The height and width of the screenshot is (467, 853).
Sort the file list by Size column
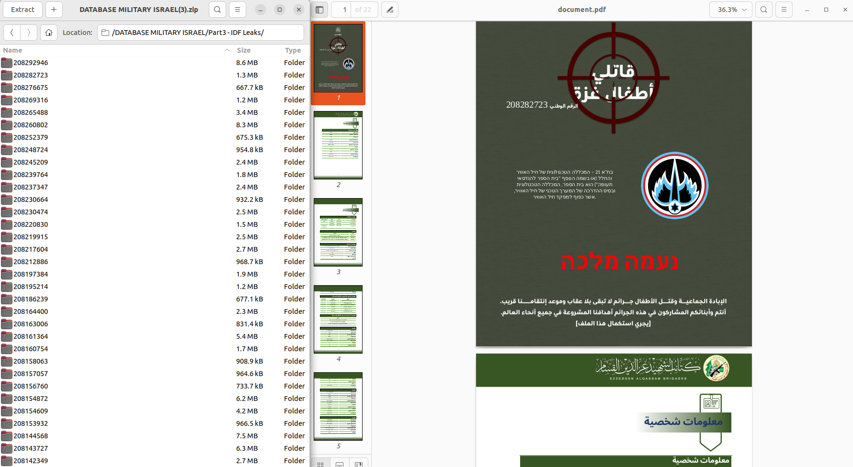[x=244, y=50]
